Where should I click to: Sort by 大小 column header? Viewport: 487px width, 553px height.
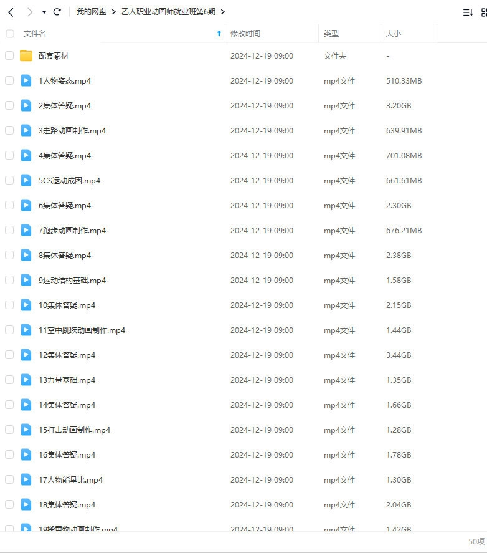[x=394, y=34]
